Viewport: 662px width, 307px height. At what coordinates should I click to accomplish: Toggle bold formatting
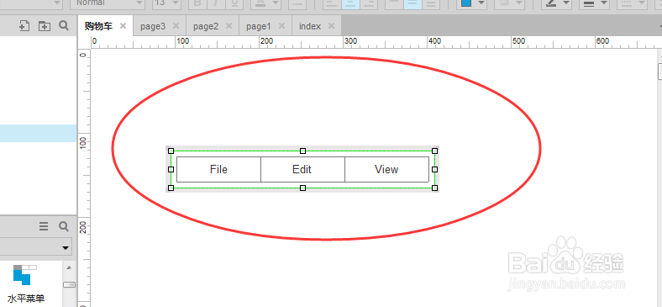pos(197,3)
